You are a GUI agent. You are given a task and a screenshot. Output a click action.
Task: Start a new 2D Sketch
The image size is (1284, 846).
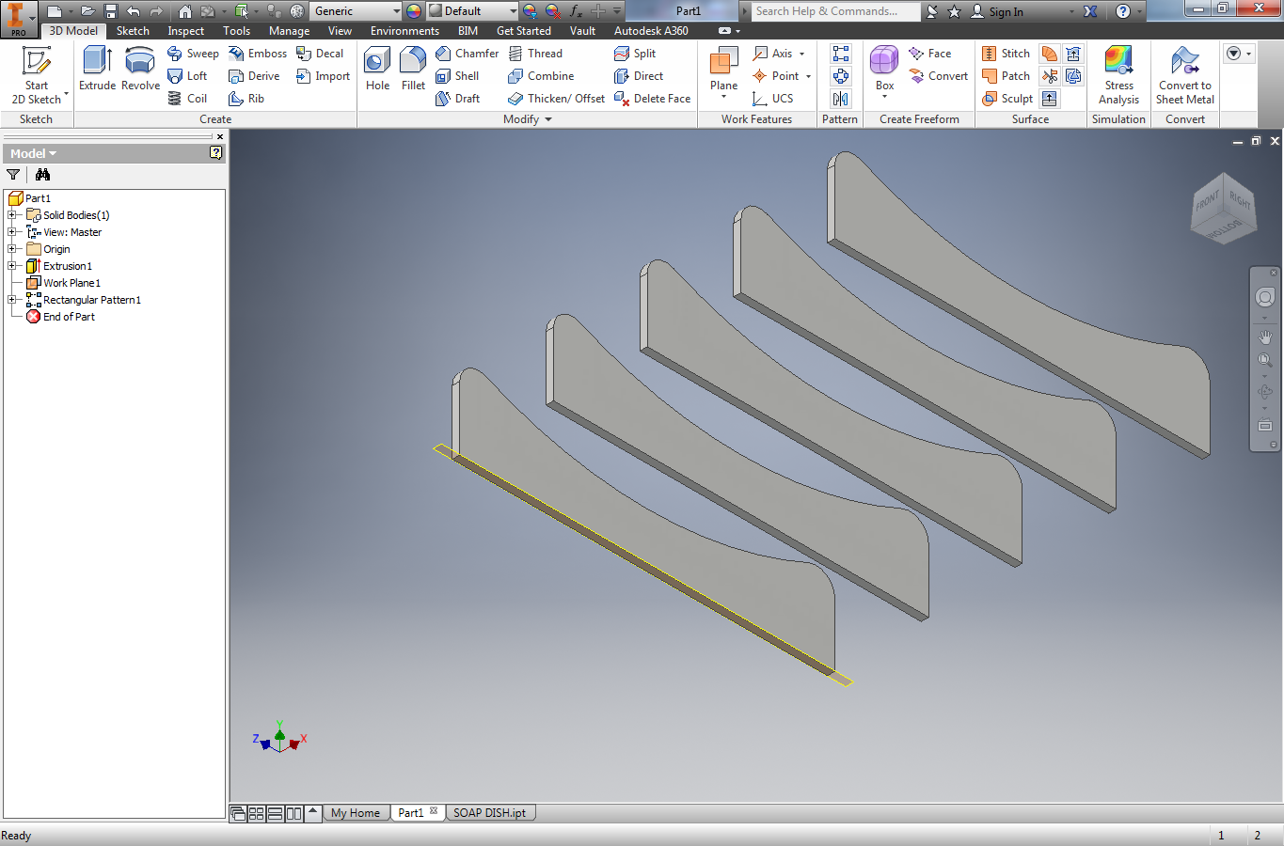tap(36, 75)
